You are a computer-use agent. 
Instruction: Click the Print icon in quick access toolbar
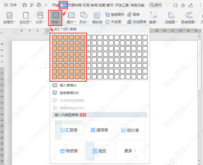pos(39,5)
